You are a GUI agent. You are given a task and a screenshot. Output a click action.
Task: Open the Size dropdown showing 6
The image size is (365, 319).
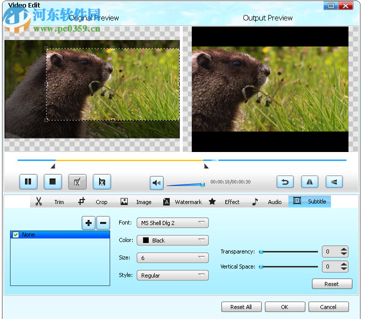173,258
